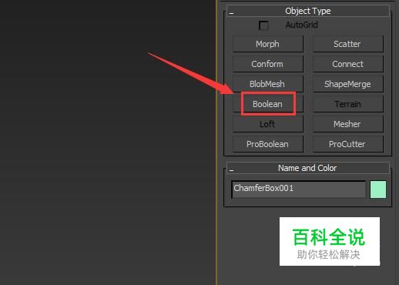Screen dimensions: 399x285
Task: Choose the Conform button
Action: (x=268, y=64)
